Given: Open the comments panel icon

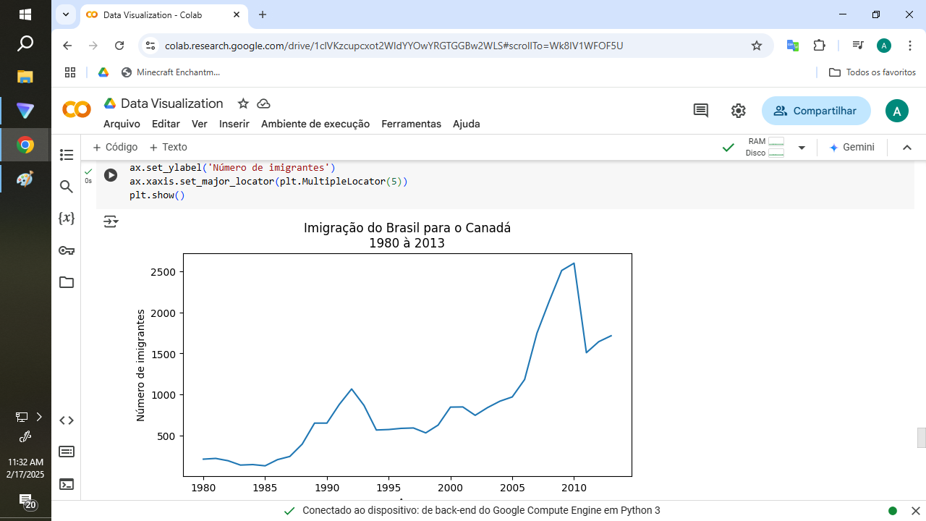Looking at the screenshot, I should click(701, 111).
